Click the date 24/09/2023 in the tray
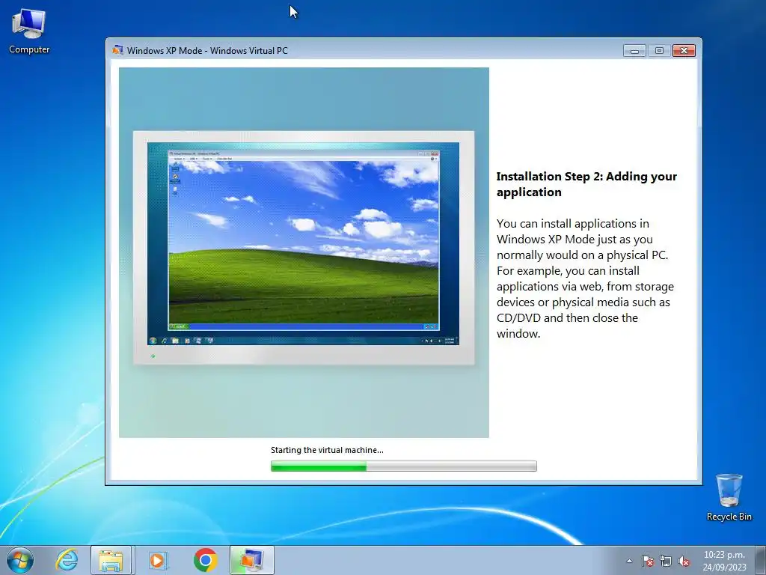 coord(724,568)
